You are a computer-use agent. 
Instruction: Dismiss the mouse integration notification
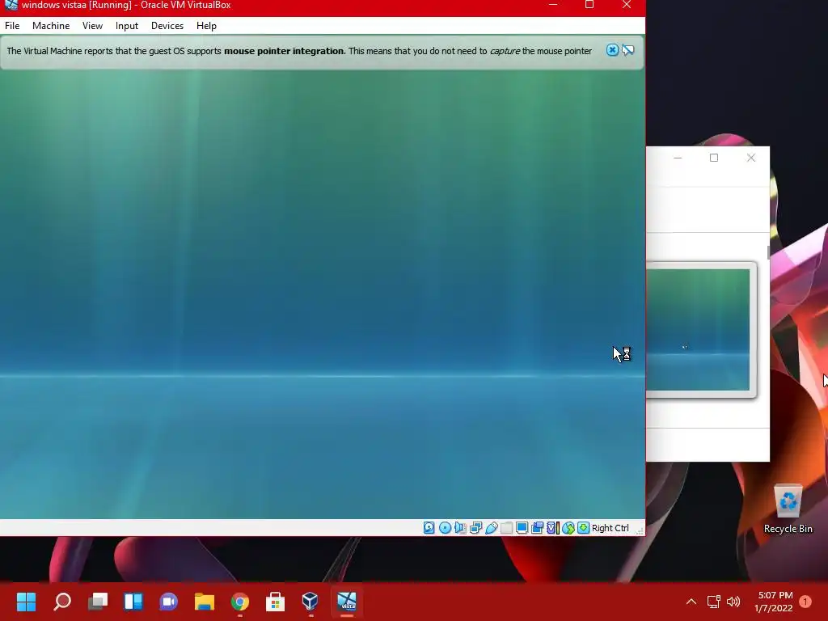[x=612, y=50]
